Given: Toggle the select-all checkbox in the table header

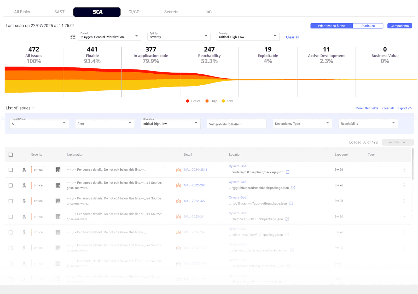Looking at the screenshot, I should [11, 155].
